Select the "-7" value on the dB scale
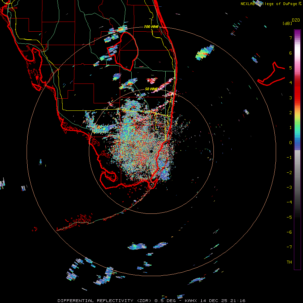This screenshot has height=303, width=303. tap(289, 247)
